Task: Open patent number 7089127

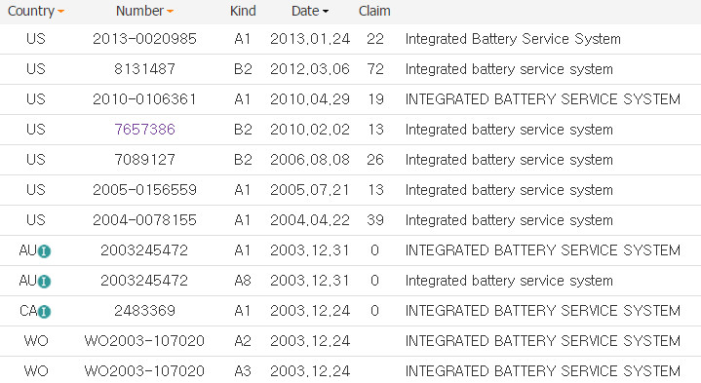Action: click(145, 160)
